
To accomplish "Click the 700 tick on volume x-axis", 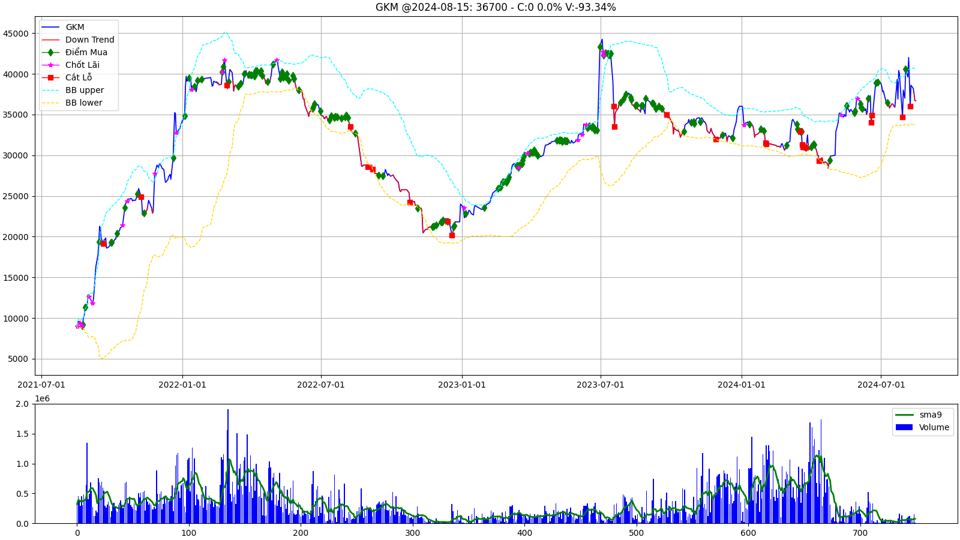I will tap(860, 533).
